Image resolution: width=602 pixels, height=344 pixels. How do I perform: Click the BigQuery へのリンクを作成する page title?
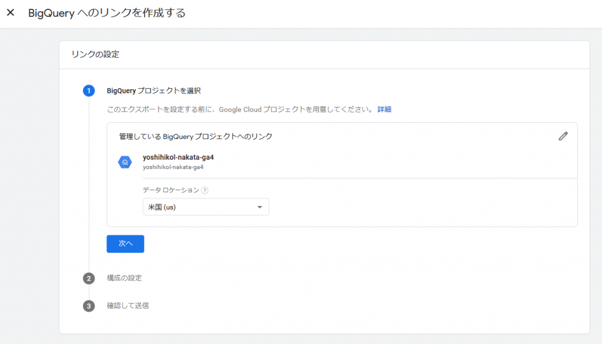point(107,13)
